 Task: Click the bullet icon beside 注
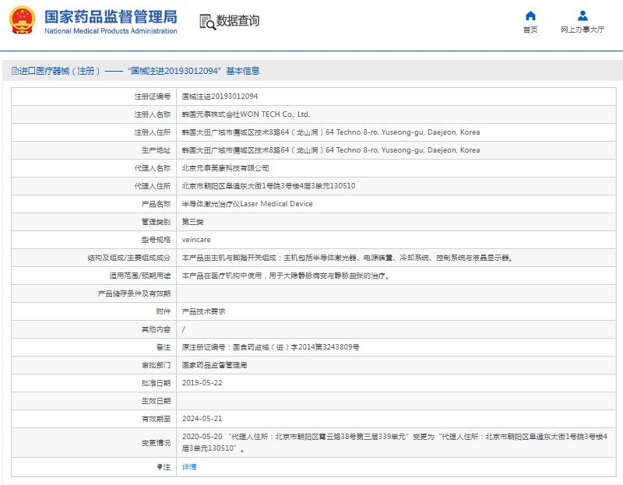(160, 467)
